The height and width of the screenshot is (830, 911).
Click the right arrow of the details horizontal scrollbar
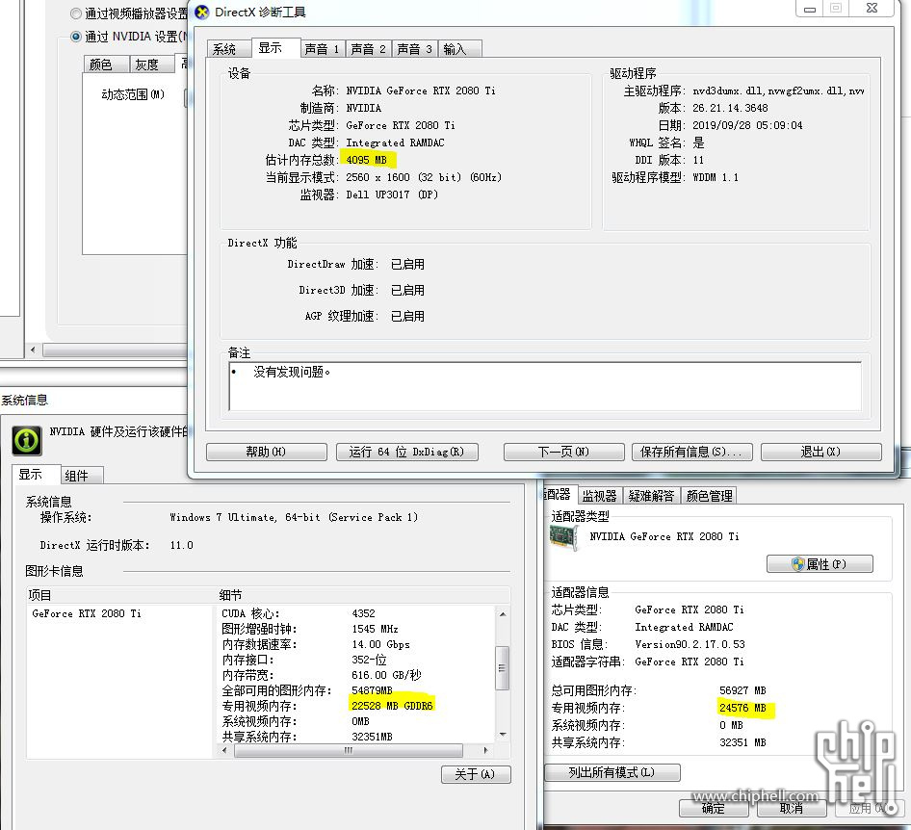pyautogui.click(x=485, y=750)
